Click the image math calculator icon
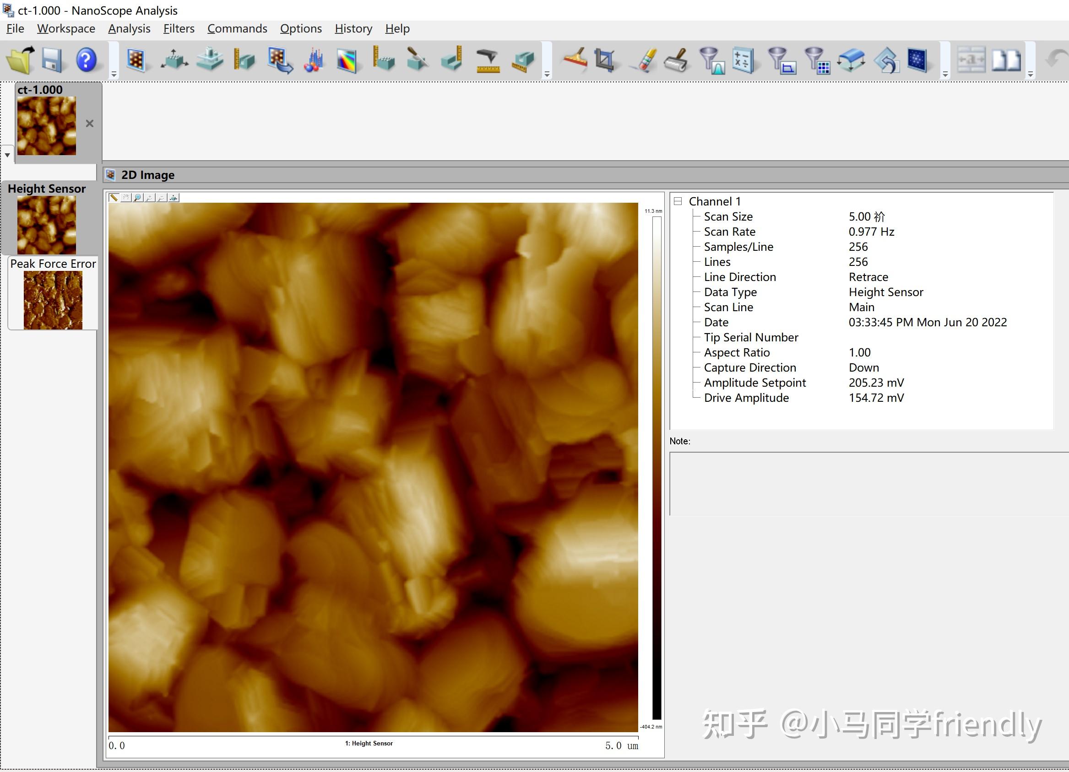The image size is (1069, 772). tap(744, 60)
